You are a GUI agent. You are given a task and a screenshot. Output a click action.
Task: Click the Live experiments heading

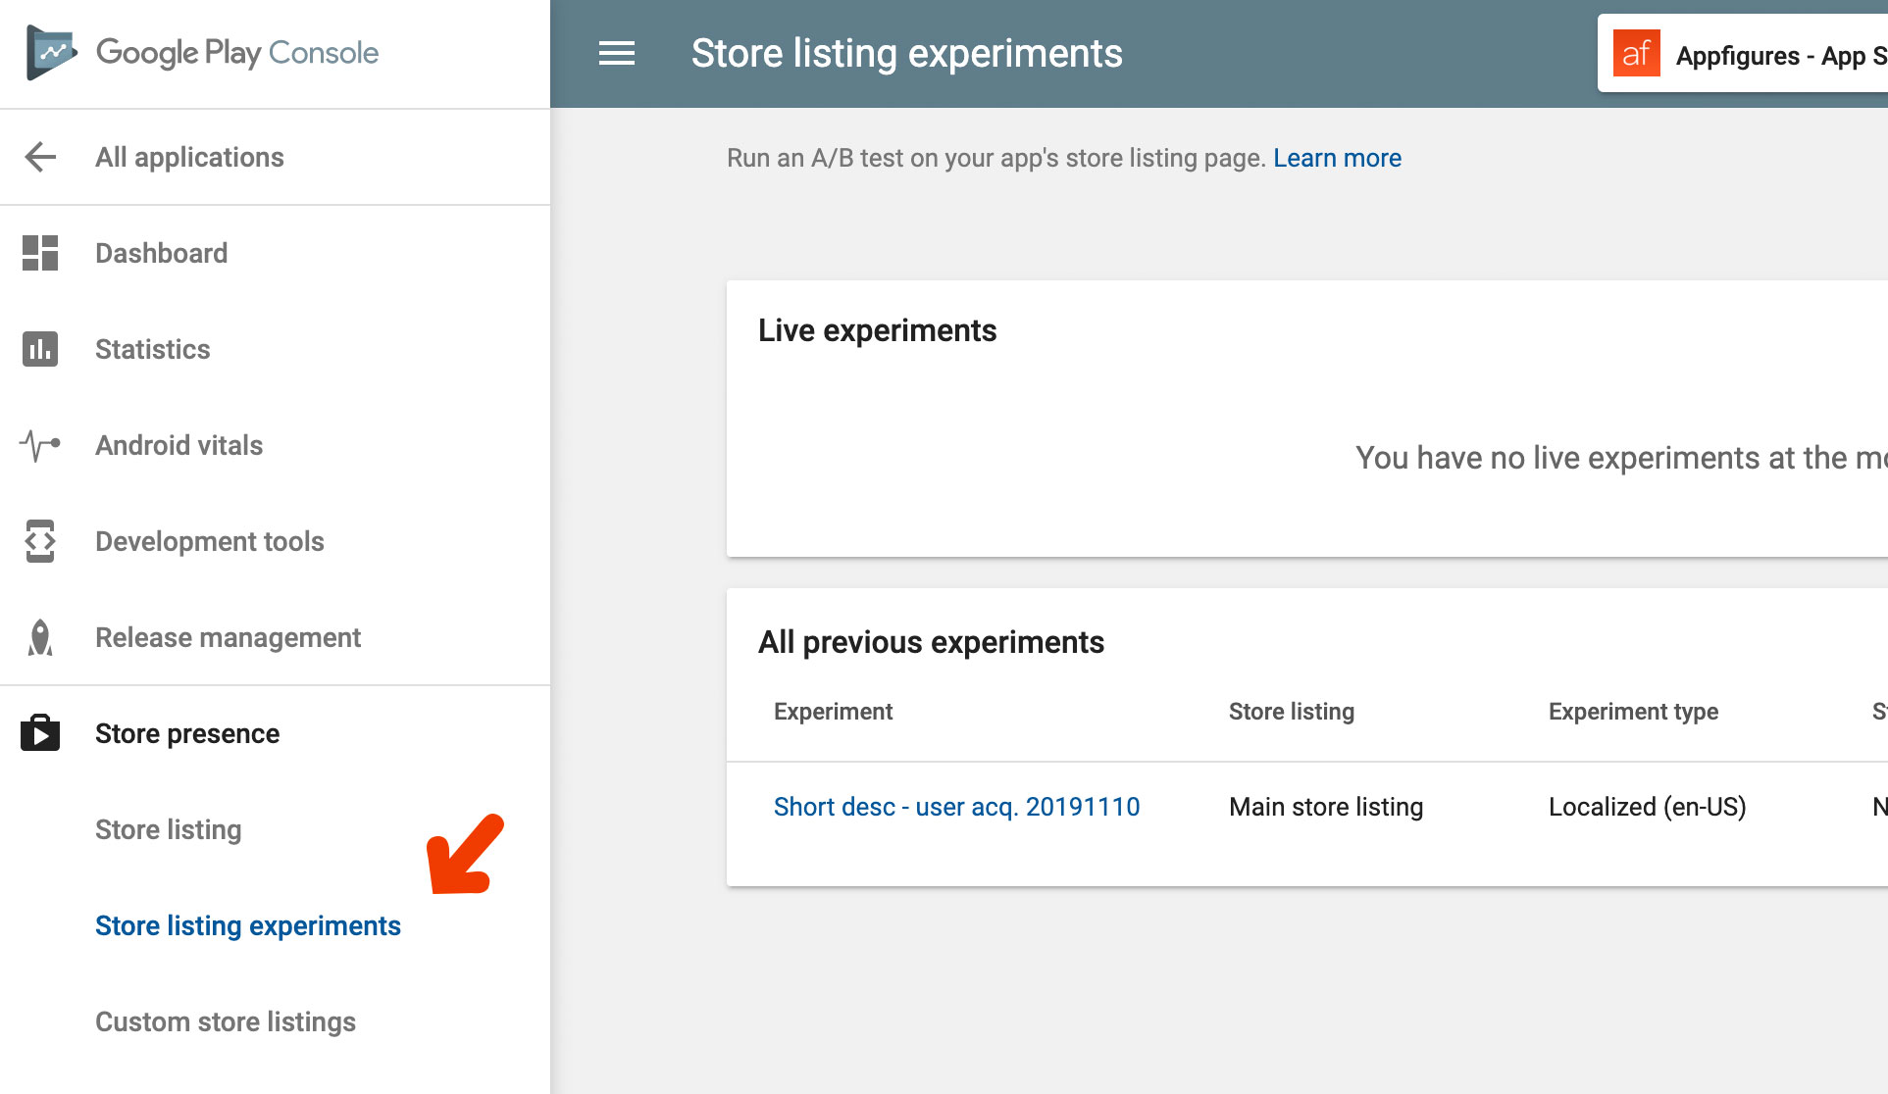[x=877, y=330]
